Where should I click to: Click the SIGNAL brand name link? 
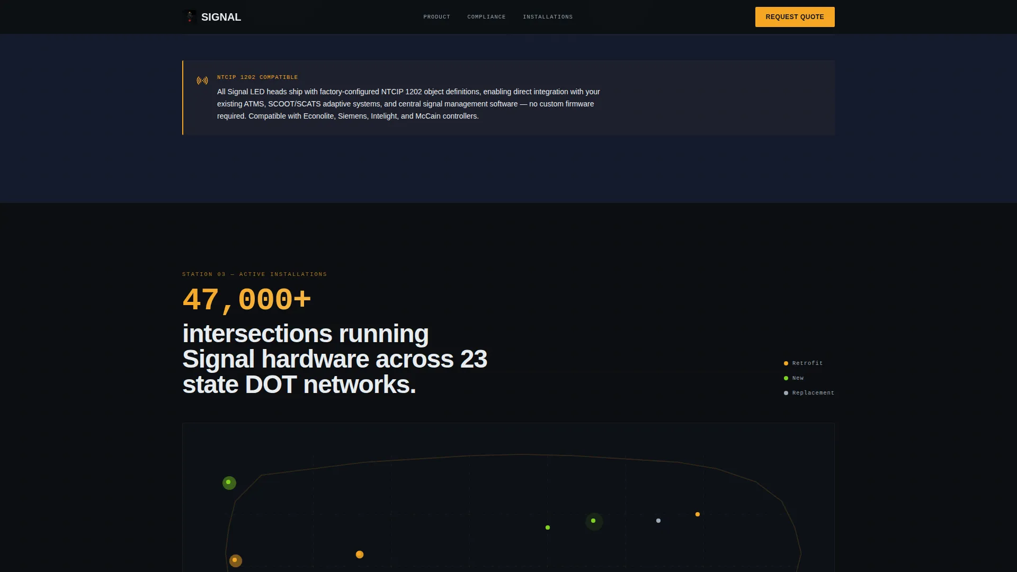coord(221,17)
